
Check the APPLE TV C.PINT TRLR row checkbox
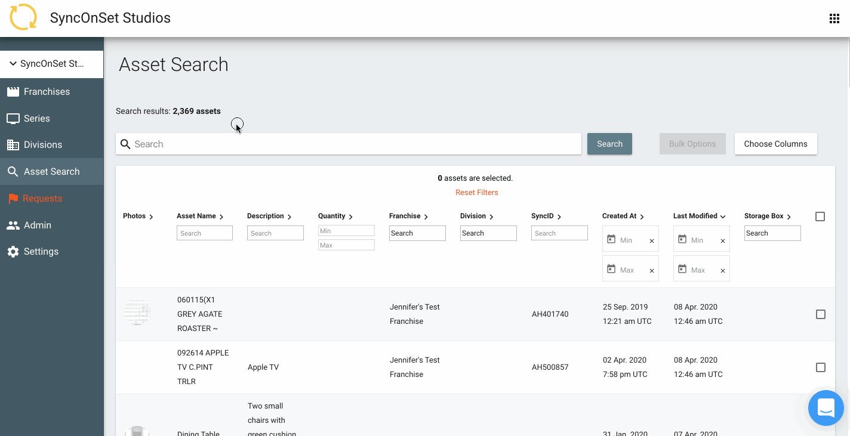pos(821,367)
